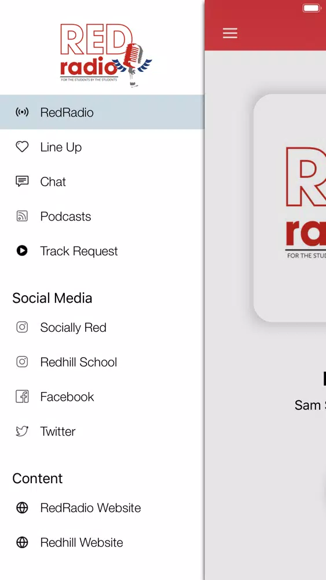Image resolution: width=326 pixels, height=580 pixels.
Task: Open Track Request
Action: click(102, 251)
